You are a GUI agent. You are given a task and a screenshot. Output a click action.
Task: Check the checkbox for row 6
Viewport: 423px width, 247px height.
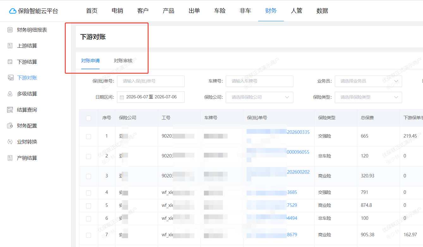tap(89, 219)
